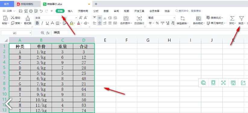The width and height of the screenshot is (248, 113).
Task: Click the Sum (求和) sigma icon
Action: click(x=232, y=18)
